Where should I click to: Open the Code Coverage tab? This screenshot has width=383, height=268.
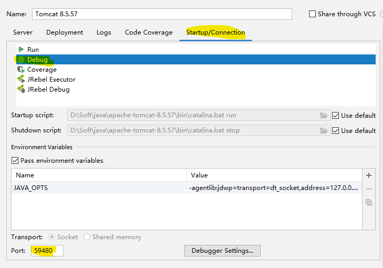148,32
